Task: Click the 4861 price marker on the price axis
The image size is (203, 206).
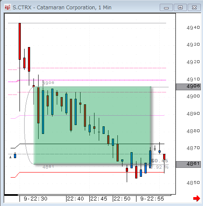Action: pyautogui.click(x=188, y=164)
